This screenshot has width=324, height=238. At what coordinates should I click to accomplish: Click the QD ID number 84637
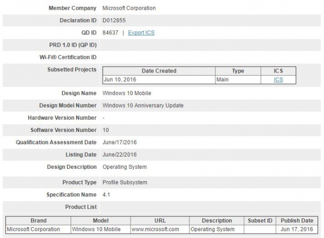[x=110, y=33]
